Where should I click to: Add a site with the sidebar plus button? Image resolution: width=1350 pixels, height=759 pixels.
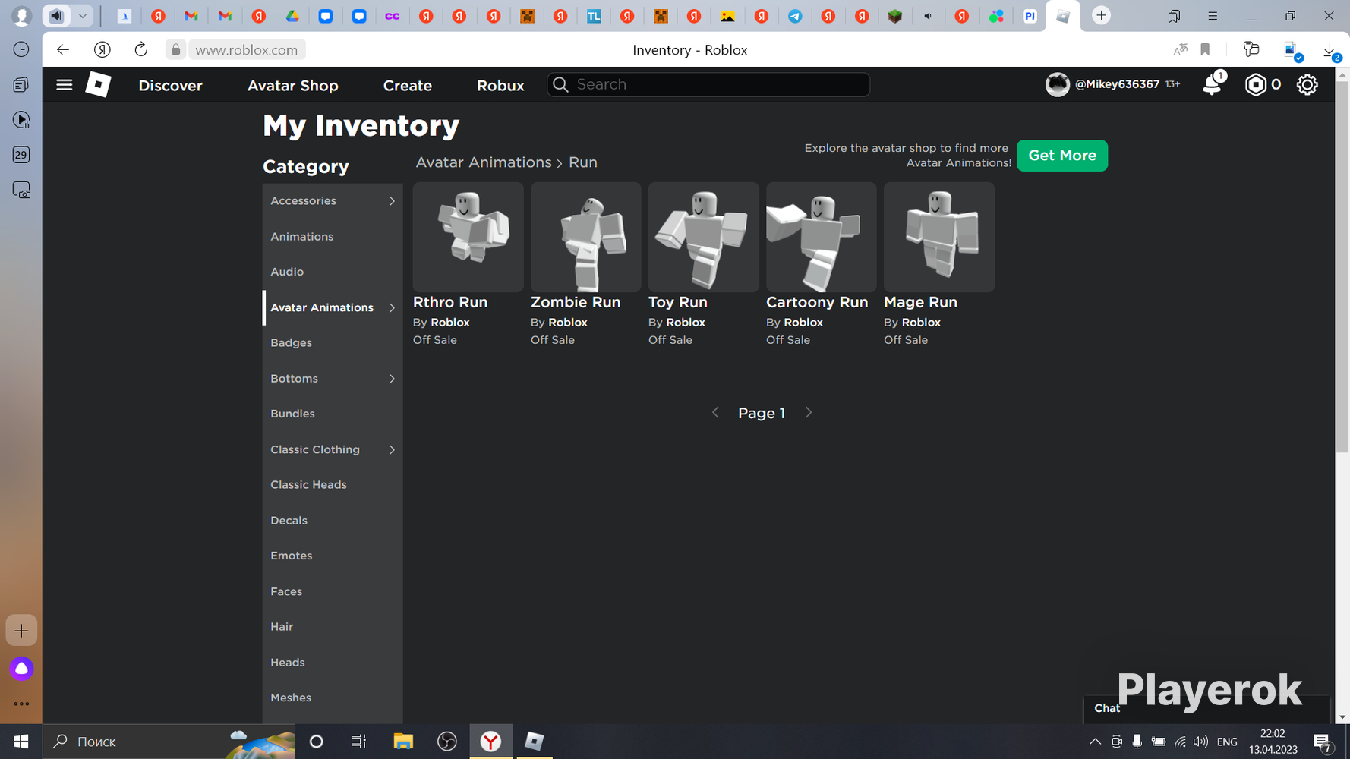pyautogui.click(x=21, y=630)
